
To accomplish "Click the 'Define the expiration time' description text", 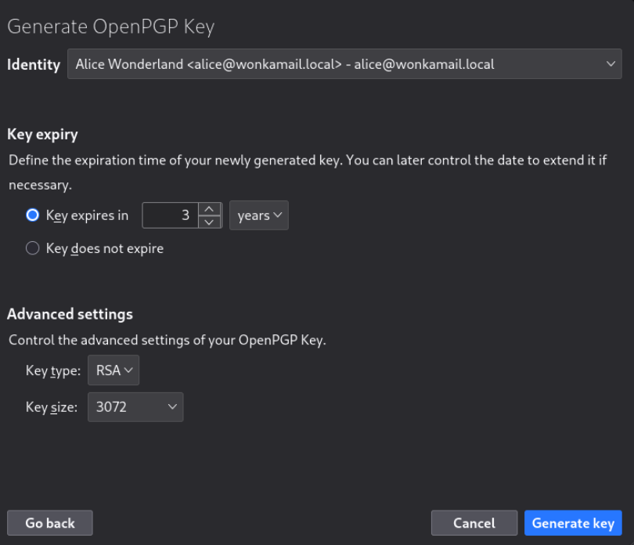I will click(x=308, y=172).
